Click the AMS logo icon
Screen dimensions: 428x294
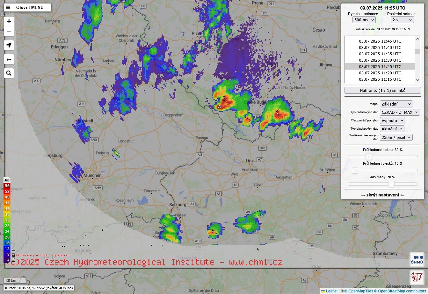click(x=417, y=277)
